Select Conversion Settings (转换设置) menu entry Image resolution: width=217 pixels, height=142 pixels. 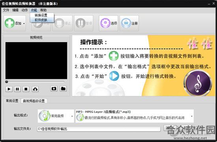(42, 15)
